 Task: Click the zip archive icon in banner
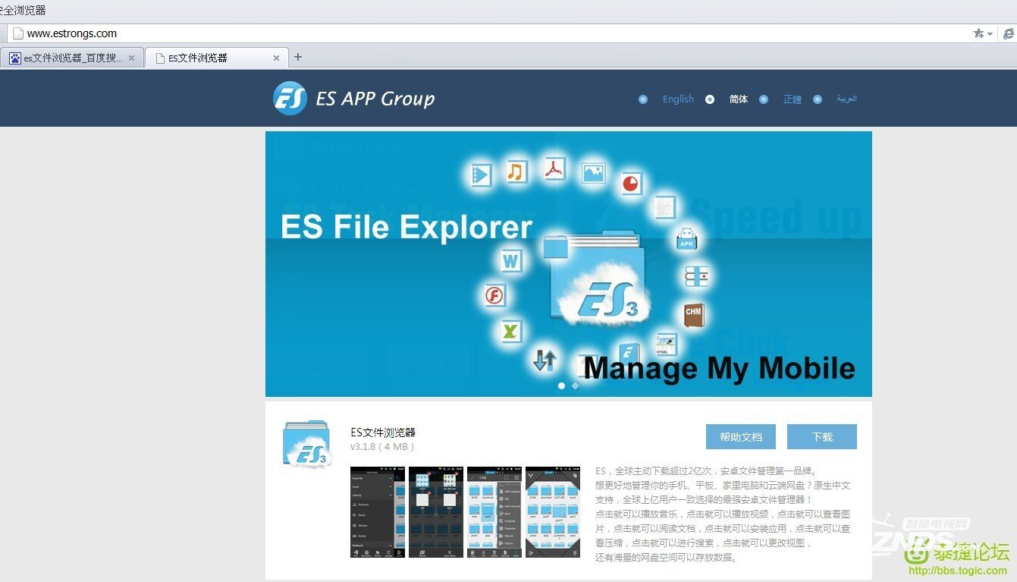pyautogui.click(x=696, y=275)
